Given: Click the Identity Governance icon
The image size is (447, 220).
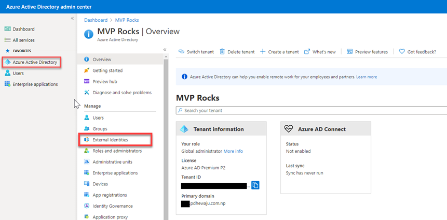Looking at the screenshot, I should click(x=87, y=206).
